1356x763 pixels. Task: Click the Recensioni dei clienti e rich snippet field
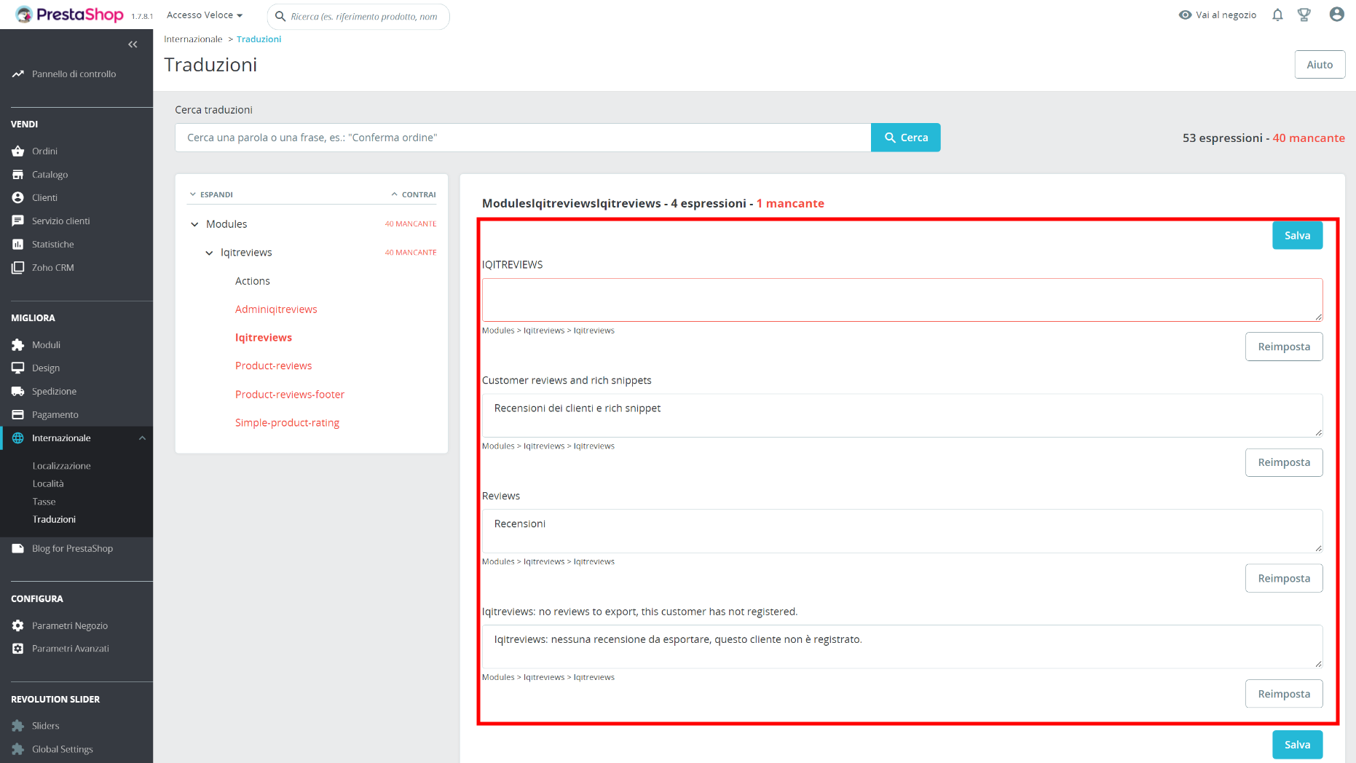coord(902,416)
